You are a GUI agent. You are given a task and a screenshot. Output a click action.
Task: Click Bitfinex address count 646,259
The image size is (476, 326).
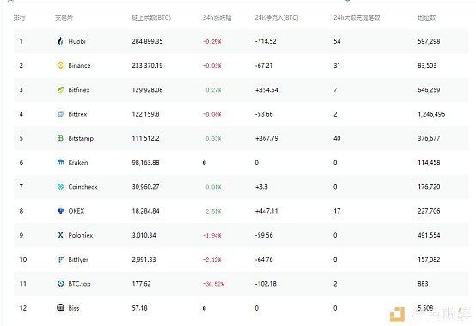point(429,90)
